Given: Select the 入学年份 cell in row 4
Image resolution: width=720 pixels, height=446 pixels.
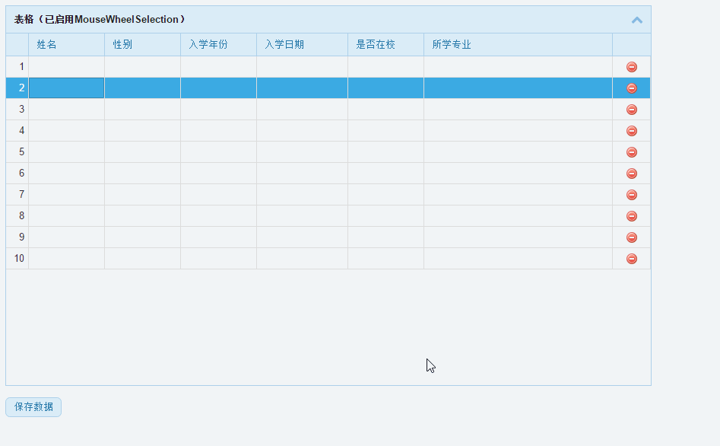Looking at the screenshot, I should pyautogui.click(x=218, y=131).
